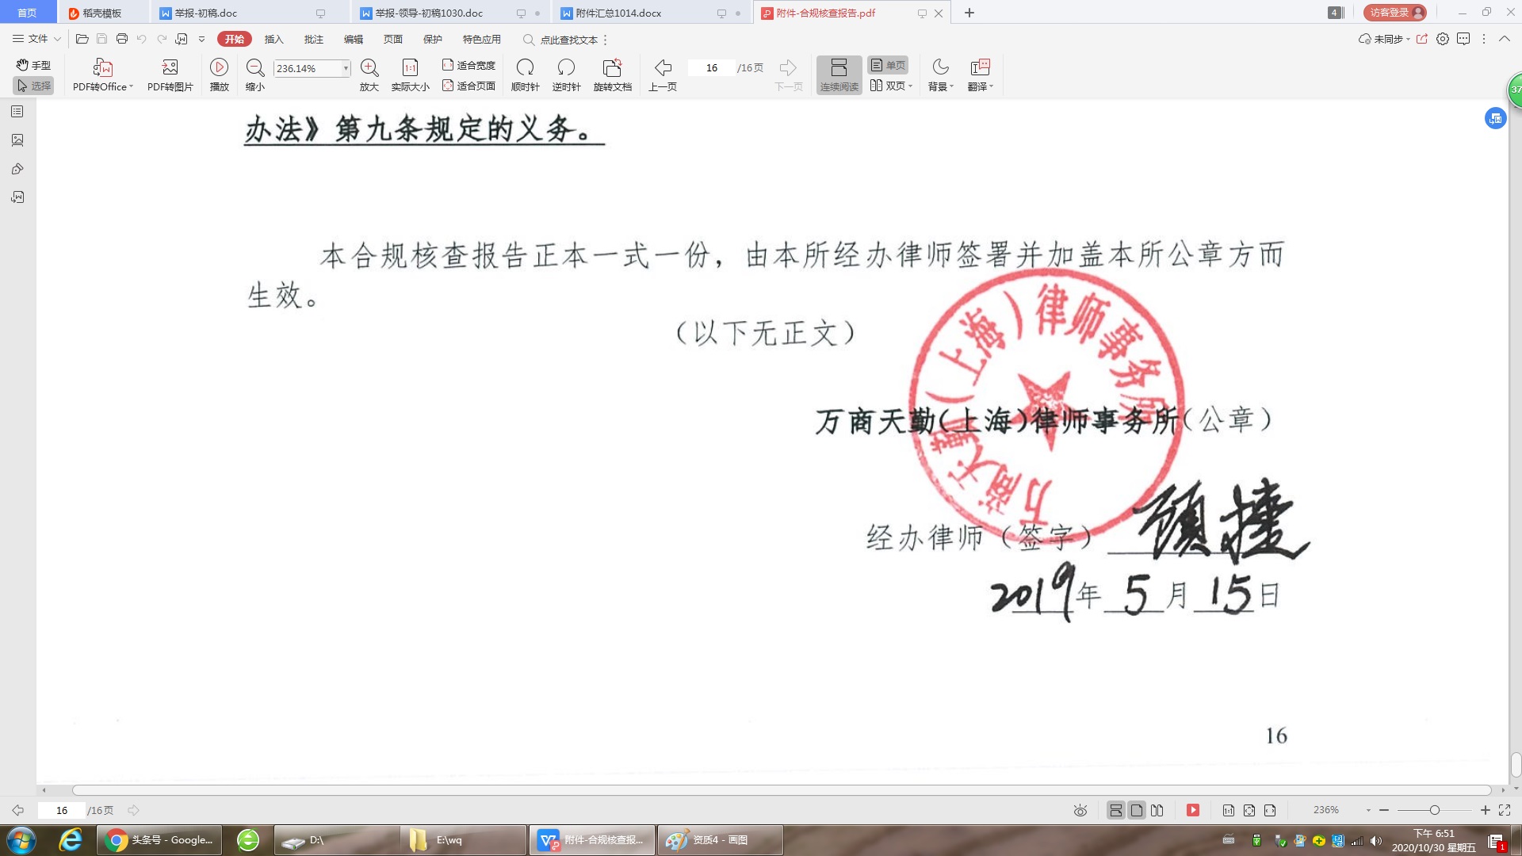The width and height of the screenshot is (1522, 856).
Task: Open the document outline panel in sidebar
Action: 17,111
